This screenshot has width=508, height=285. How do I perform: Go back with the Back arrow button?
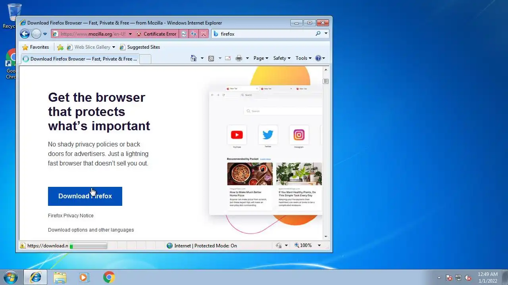click(x=25, y=34)
